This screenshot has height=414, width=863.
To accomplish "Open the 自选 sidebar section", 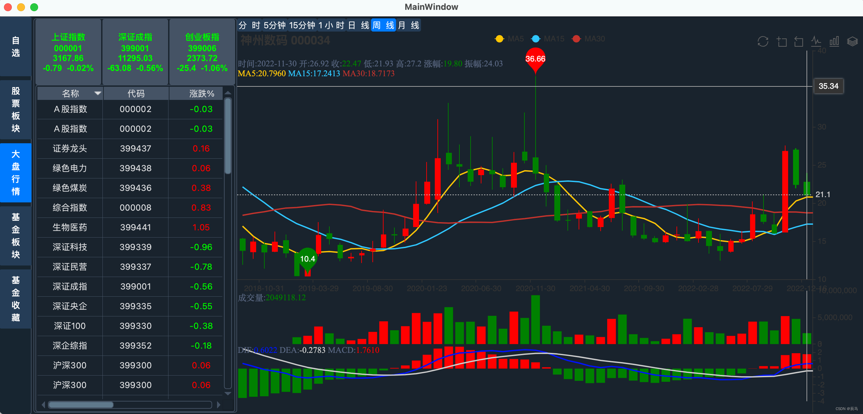I will click(x=16, y=47).
